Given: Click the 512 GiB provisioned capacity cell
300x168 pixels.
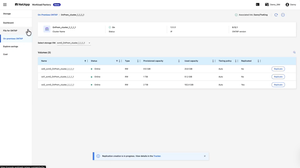Looking at the screenshot, I should [x=147, y=69].
